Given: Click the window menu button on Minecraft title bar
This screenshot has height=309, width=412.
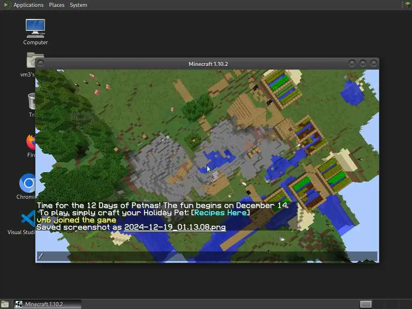Looking at the screenshot, I should [41, 63].
